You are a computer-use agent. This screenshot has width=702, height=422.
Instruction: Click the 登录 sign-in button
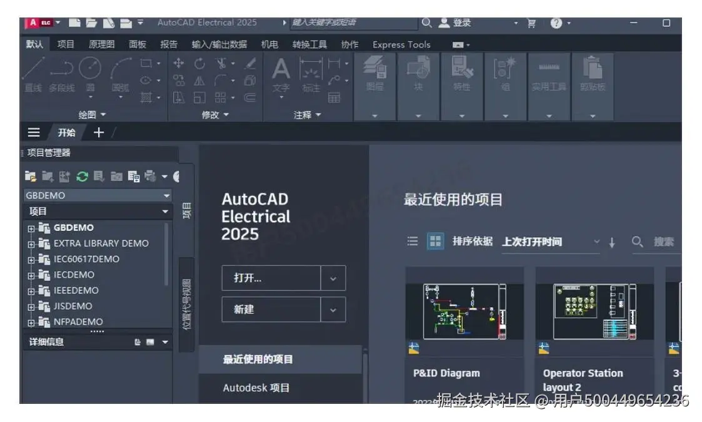455,23
